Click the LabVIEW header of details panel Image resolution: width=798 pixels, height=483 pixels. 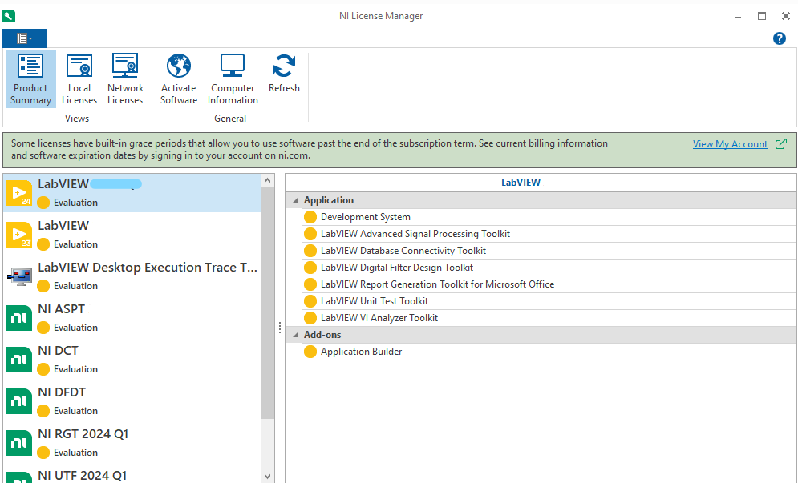tap(521, 183)
